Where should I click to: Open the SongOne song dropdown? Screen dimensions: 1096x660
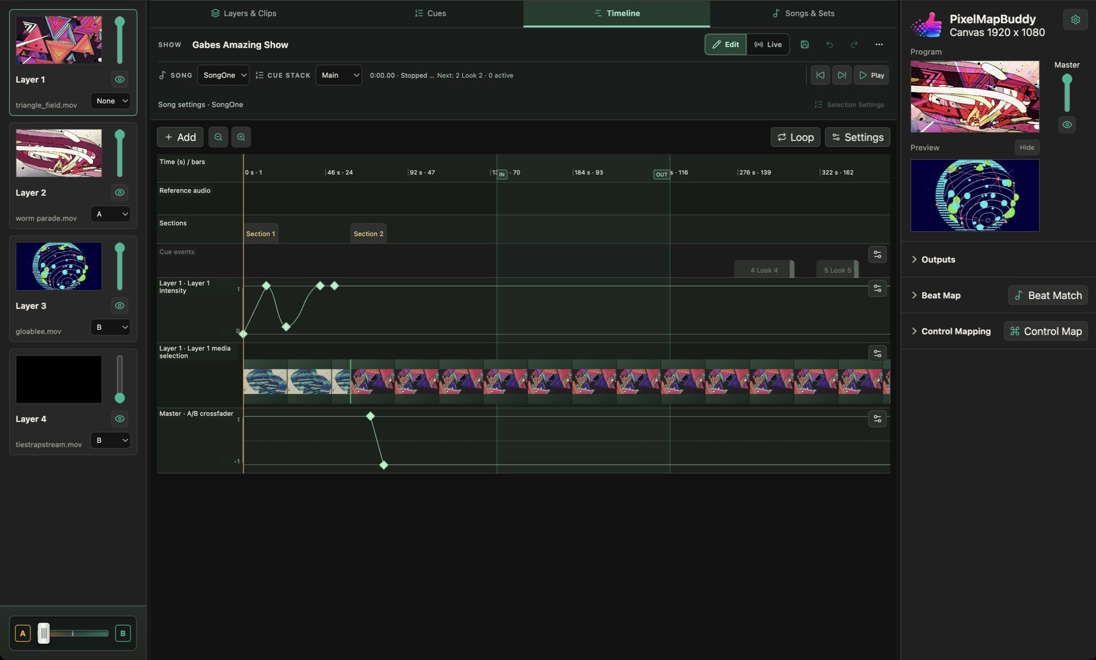tap(223, 75)
